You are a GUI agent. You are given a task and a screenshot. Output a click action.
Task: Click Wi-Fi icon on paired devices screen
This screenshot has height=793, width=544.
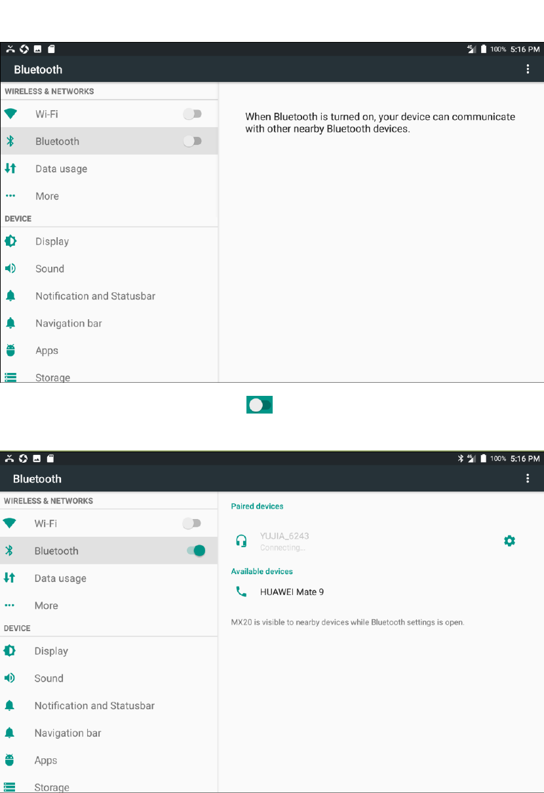10,523
